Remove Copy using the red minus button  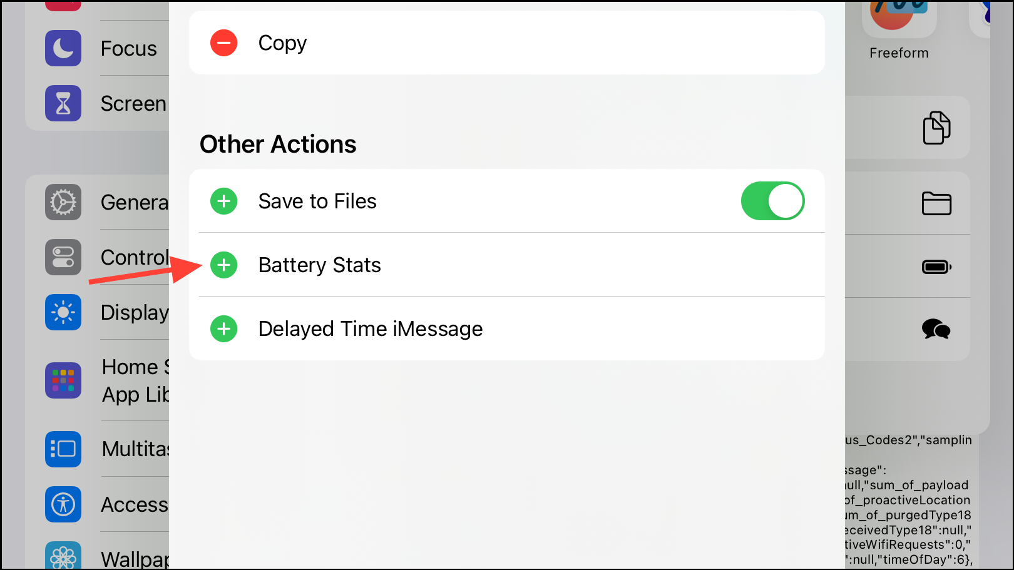click(223, 43)
